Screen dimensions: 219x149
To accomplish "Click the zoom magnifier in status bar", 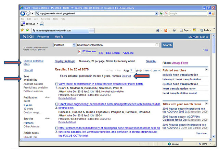I will (200, 144).
